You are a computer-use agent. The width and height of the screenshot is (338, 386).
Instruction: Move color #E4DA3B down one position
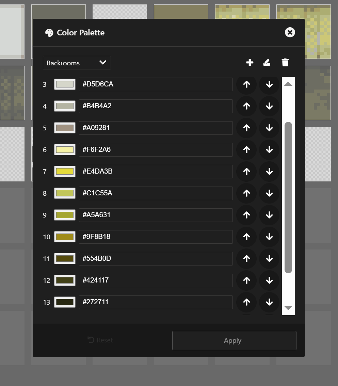(x=269, y=171)
